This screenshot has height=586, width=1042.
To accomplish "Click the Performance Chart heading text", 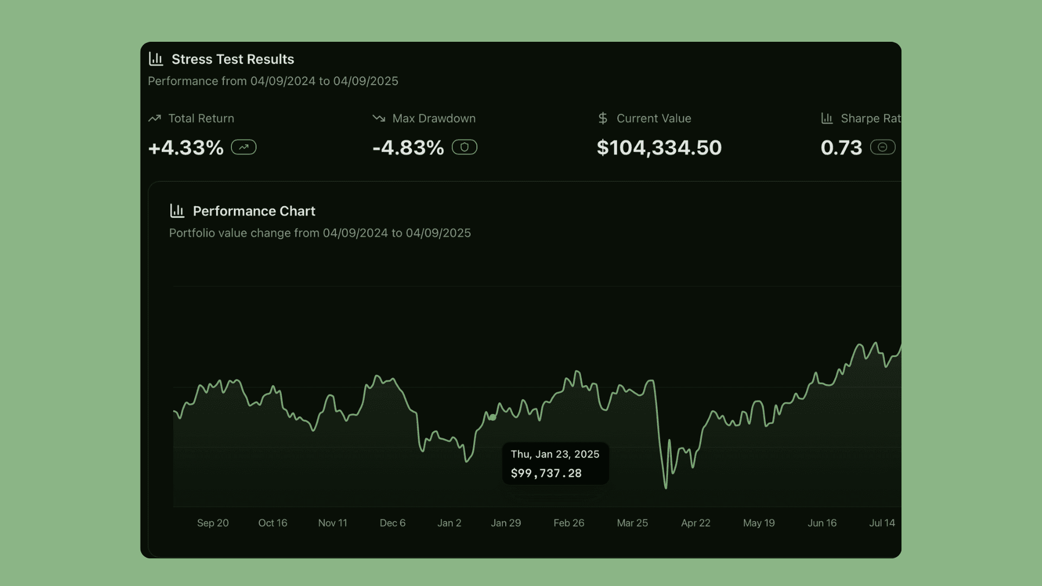I will pyautogui.click(x=254, y=211).
